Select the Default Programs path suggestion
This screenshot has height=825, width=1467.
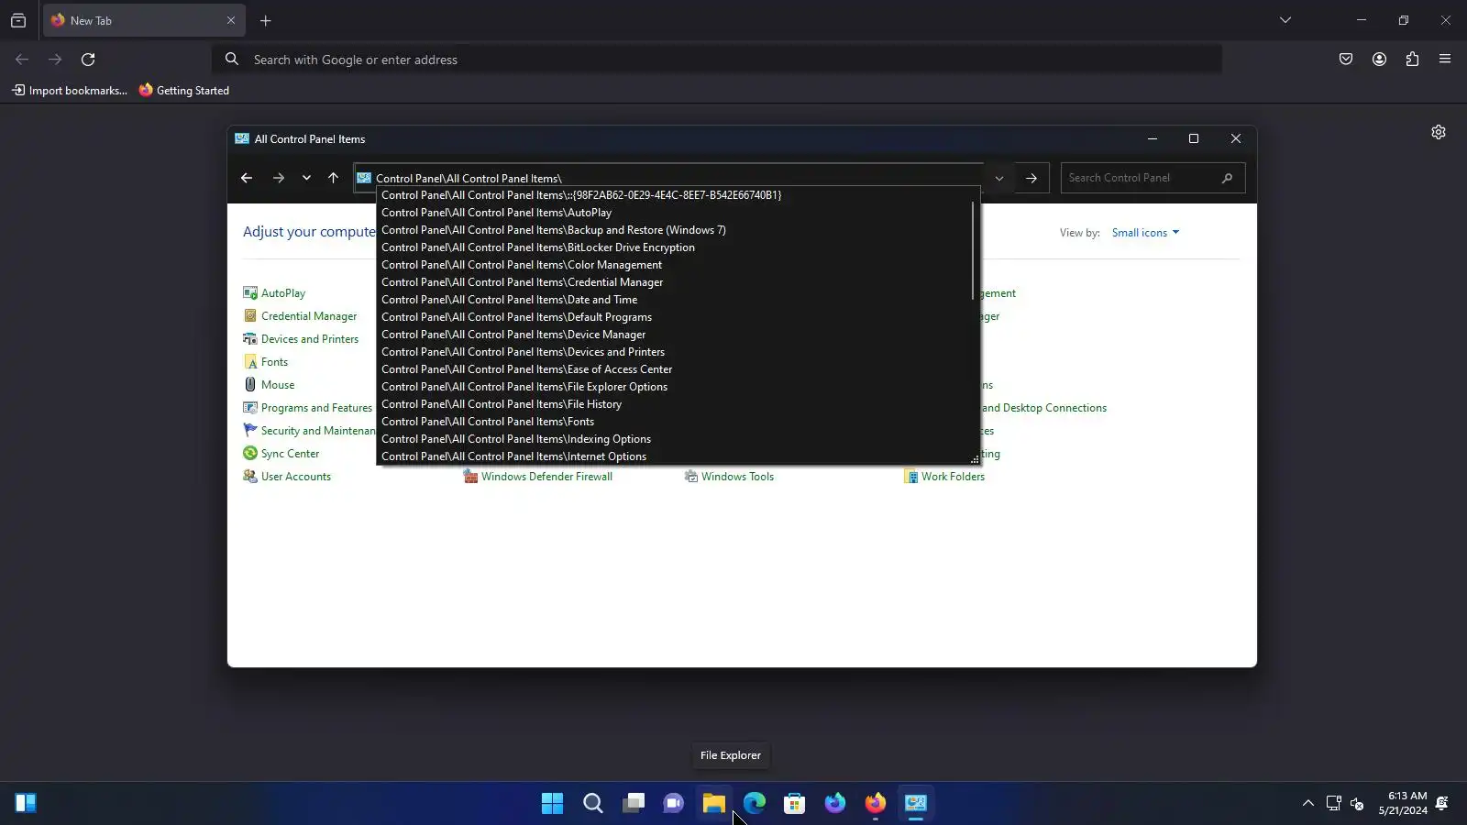pos(675,317)
